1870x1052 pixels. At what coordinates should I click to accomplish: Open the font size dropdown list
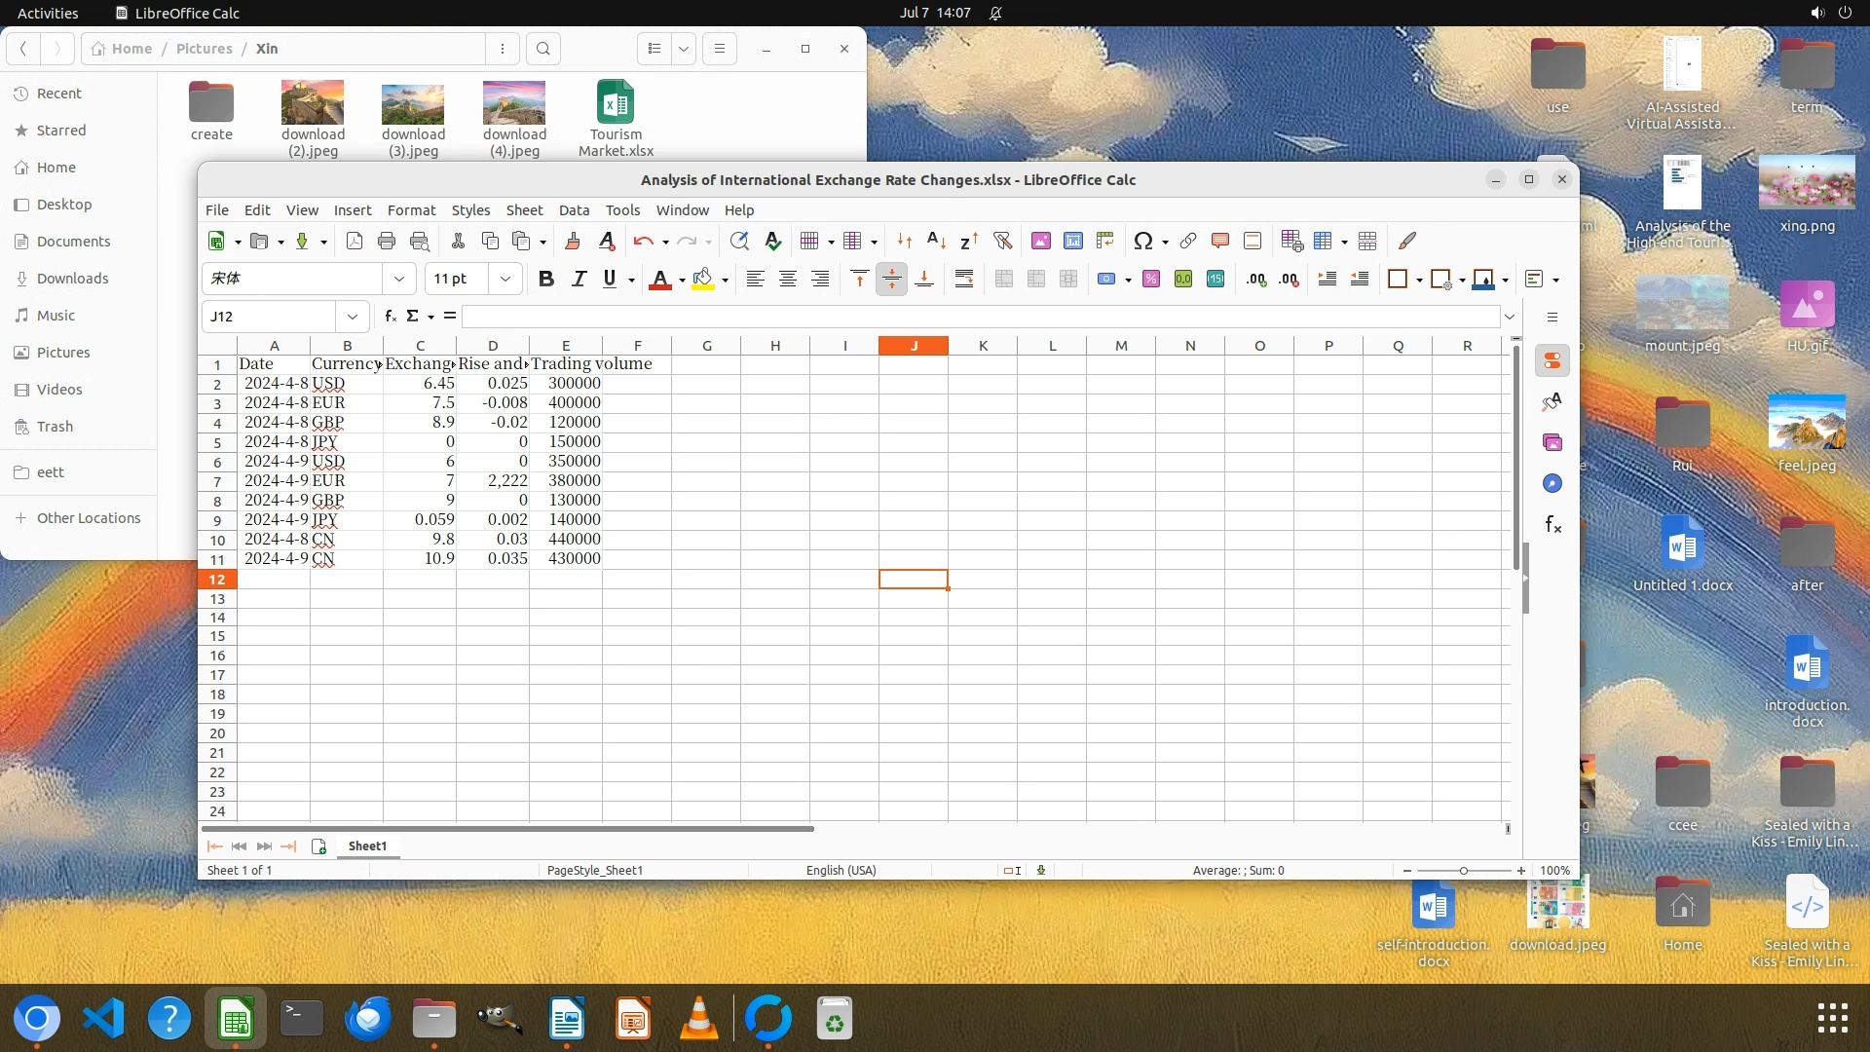505,280
